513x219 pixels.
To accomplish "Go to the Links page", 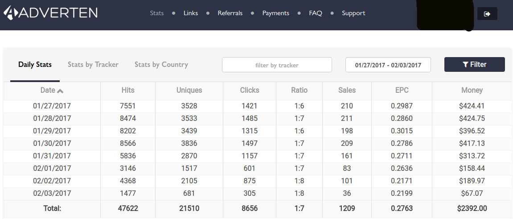I will click(191, 13).
